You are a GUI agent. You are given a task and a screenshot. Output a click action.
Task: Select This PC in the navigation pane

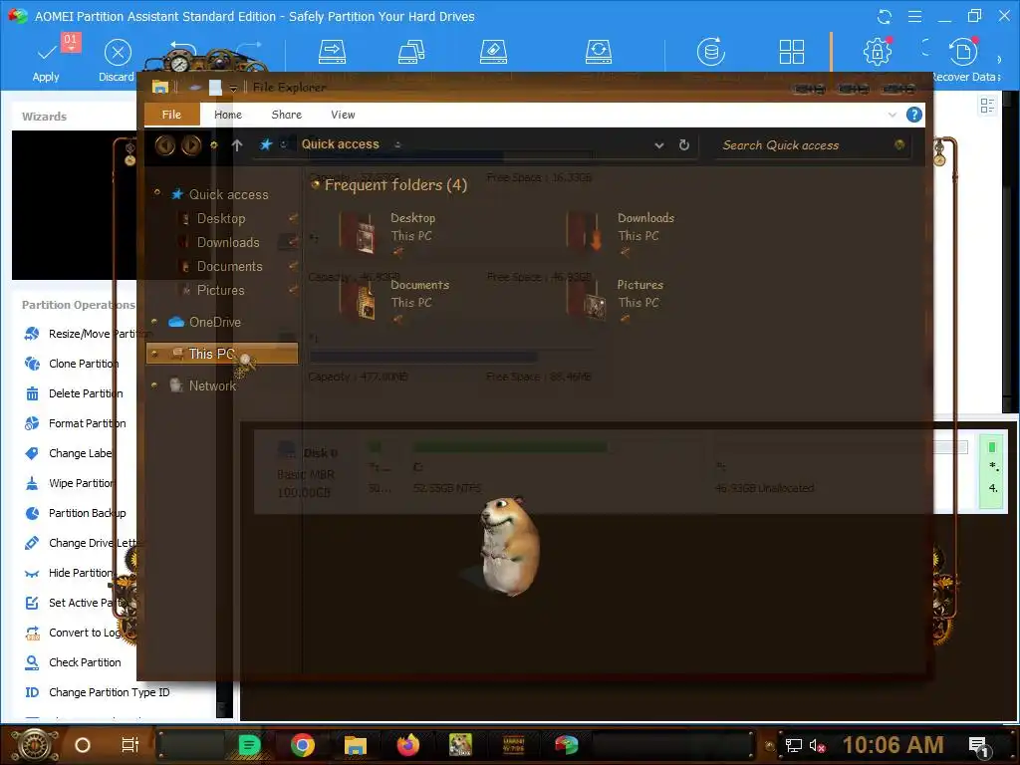222,354
